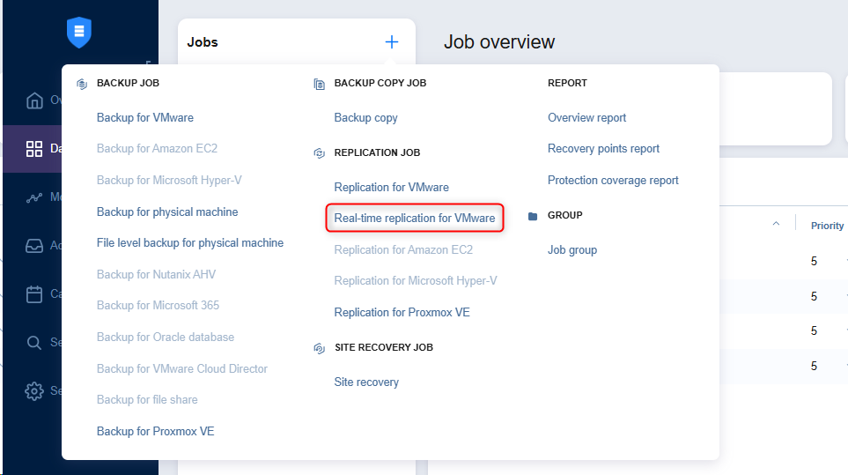Select Protection coverage report
Viewport: 848px width, 475px height.
pyautogui.click(x=613, y=180)
